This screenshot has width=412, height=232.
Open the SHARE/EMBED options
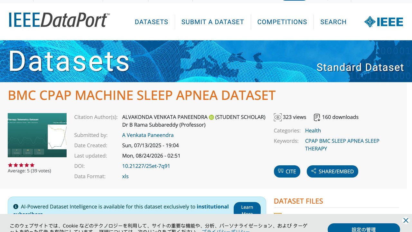click(332, 171)
